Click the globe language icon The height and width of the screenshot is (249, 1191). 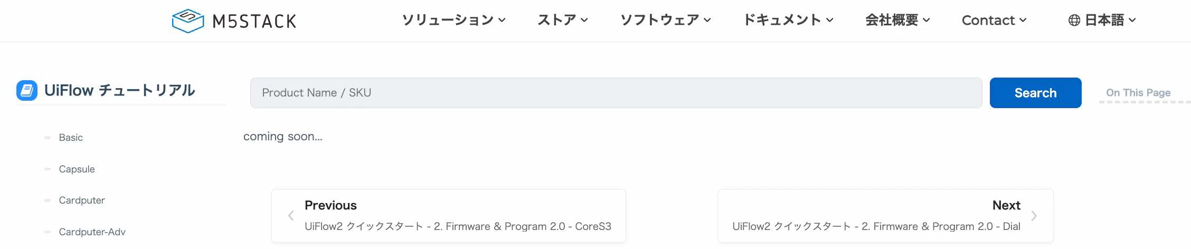pyautogui.click(x=1074, y=21)
